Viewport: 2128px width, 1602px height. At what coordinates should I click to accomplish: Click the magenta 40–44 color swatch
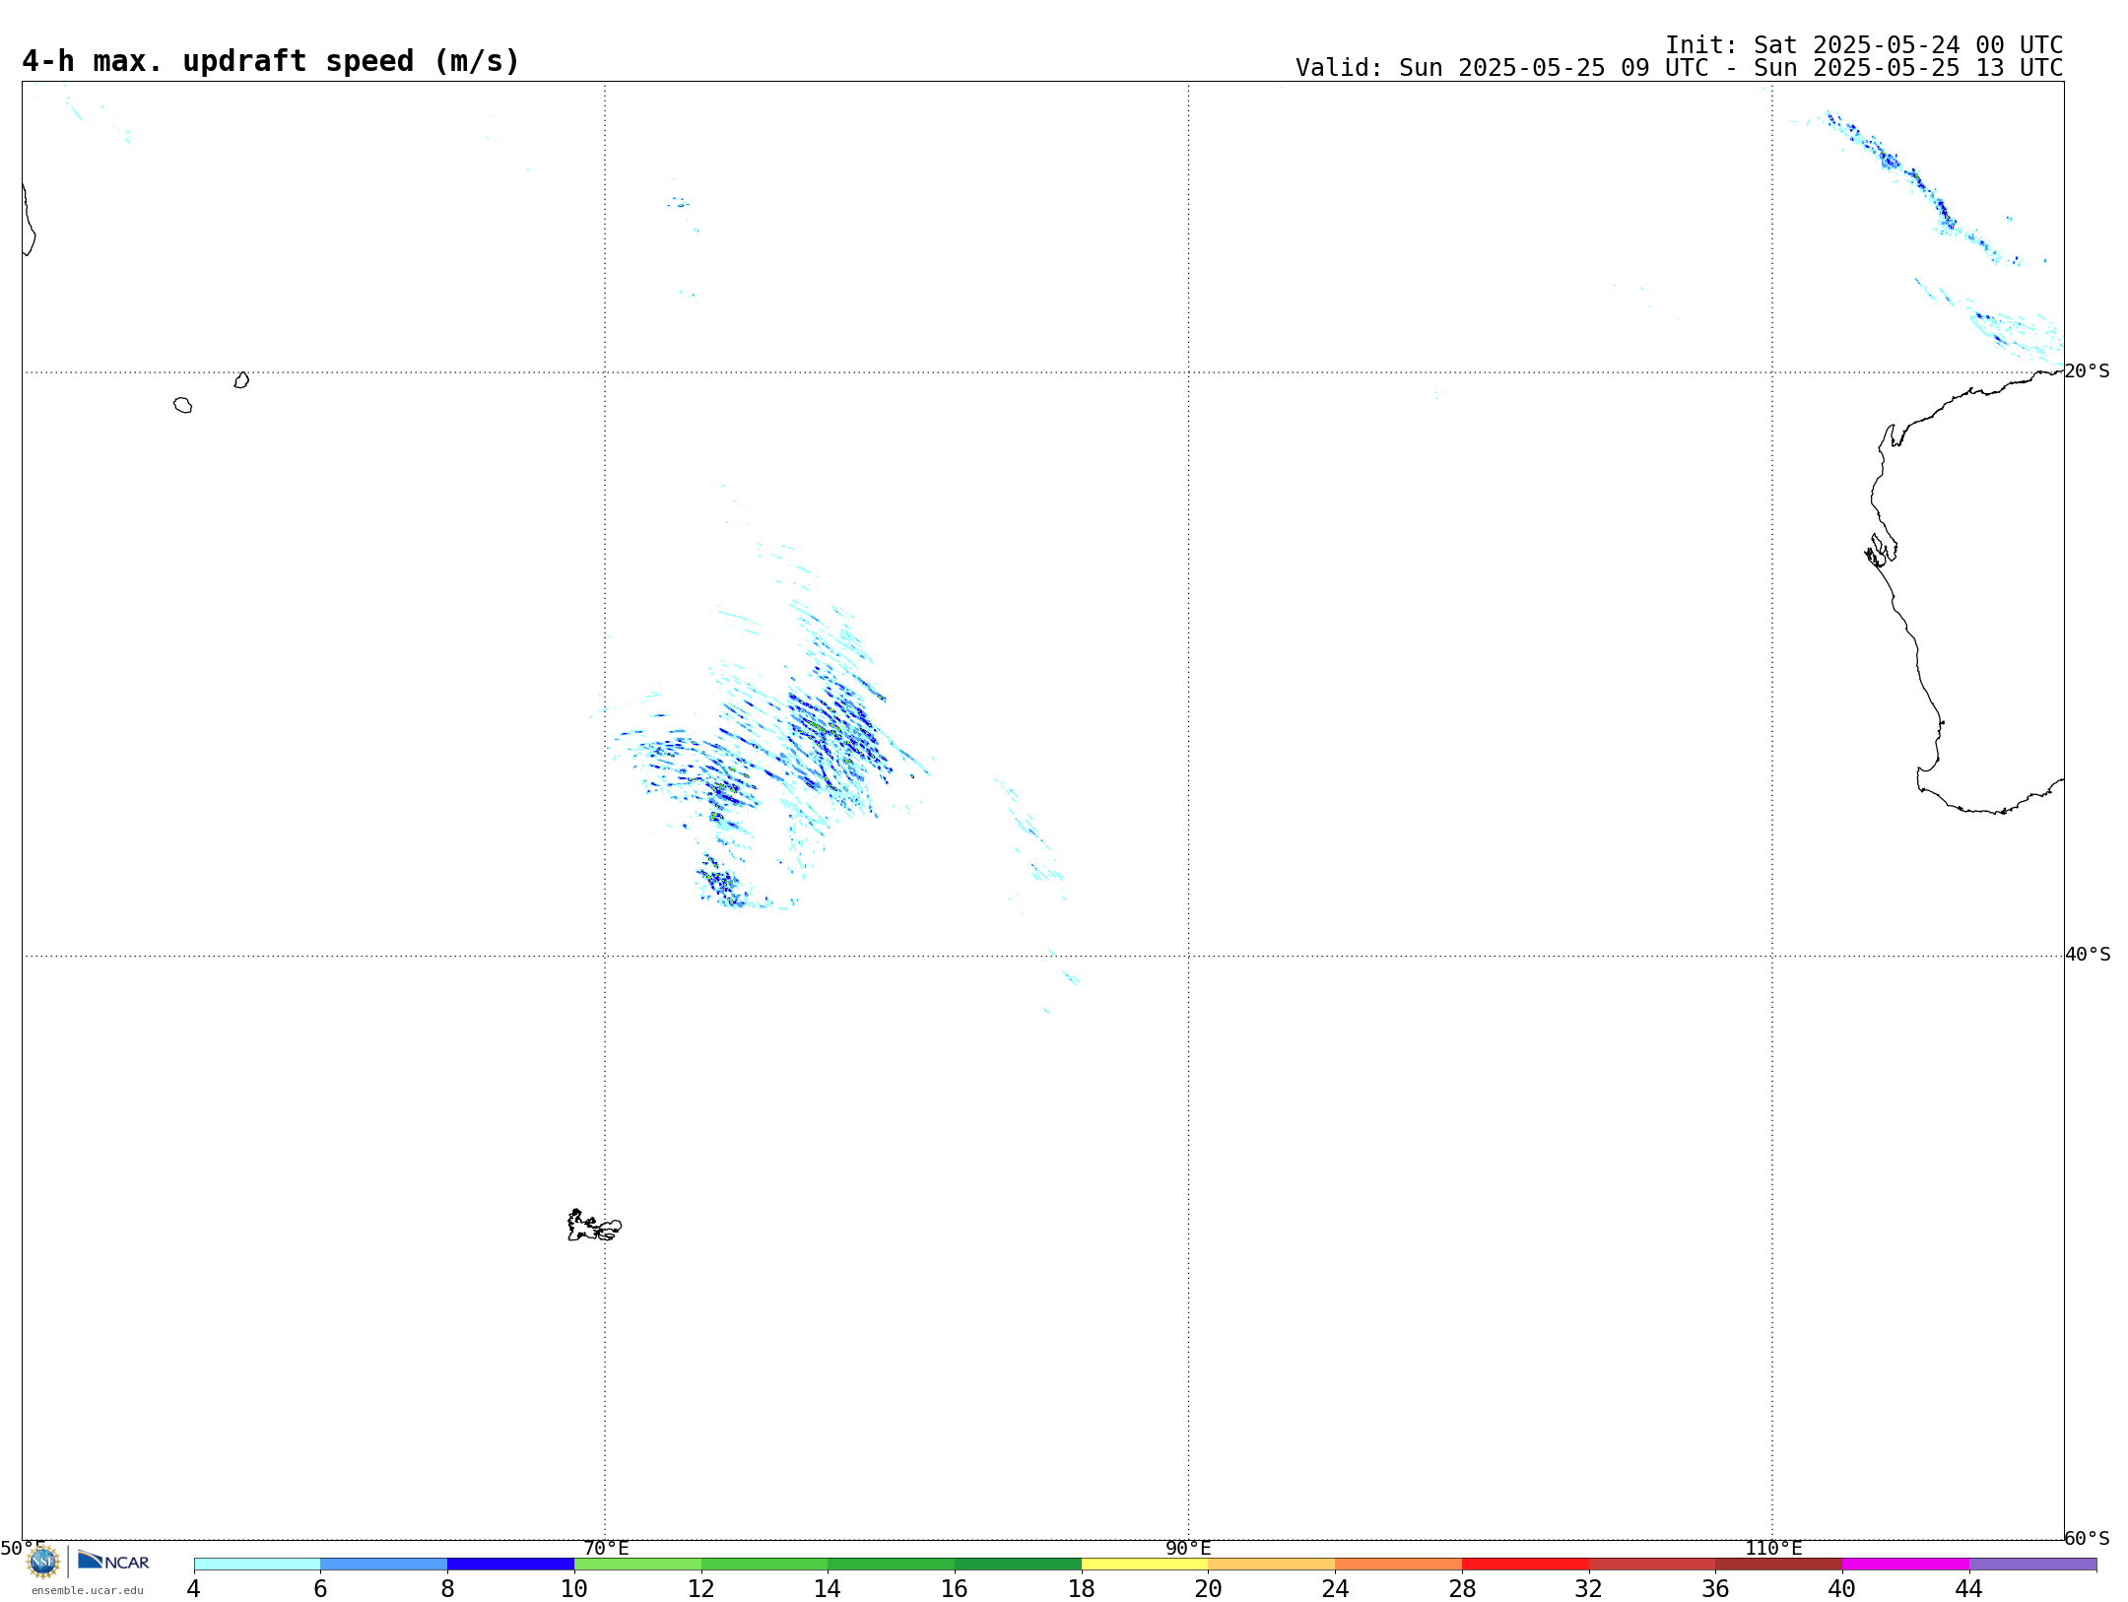(1905, 1564)
